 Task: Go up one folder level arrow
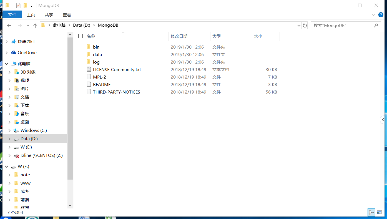35,26
